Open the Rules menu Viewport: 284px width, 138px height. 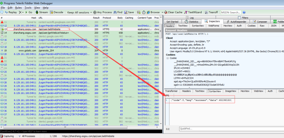[18, 8]
